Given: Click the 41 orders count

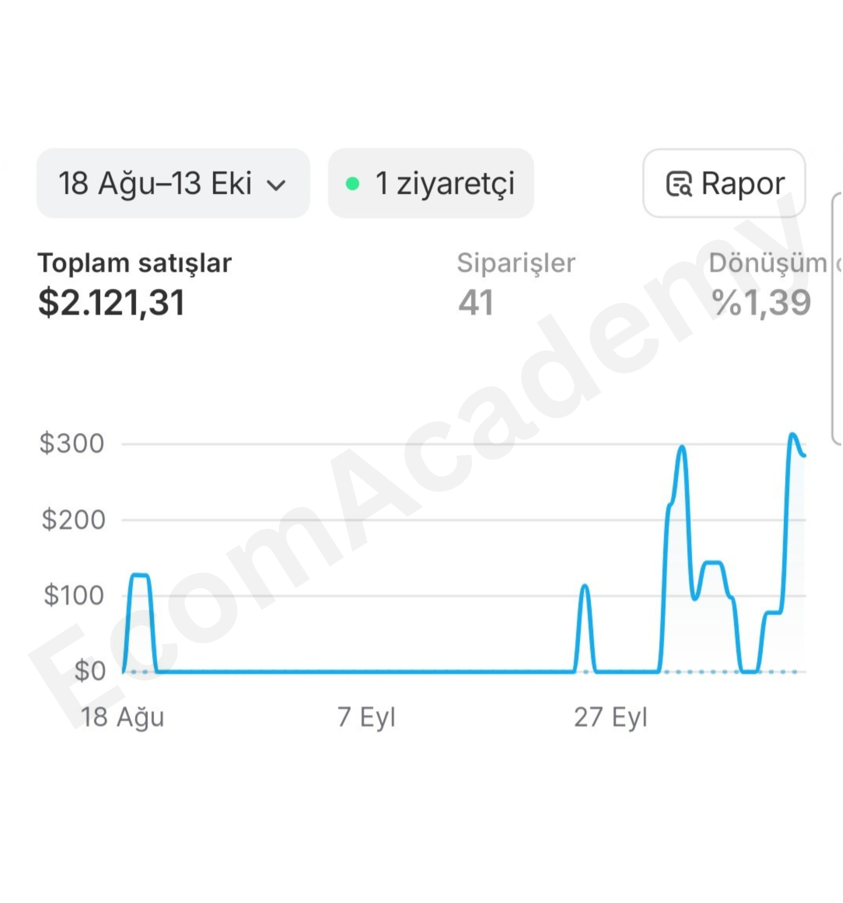Looking at the screenshot, I should coord(475,303).
